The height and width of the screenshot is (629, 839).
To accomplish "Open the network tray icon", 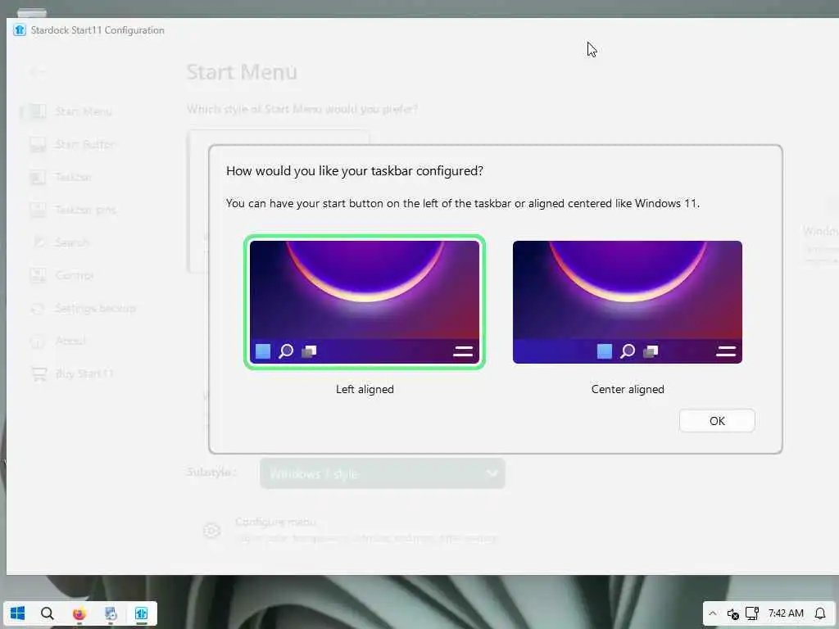I will click(752, 613).
